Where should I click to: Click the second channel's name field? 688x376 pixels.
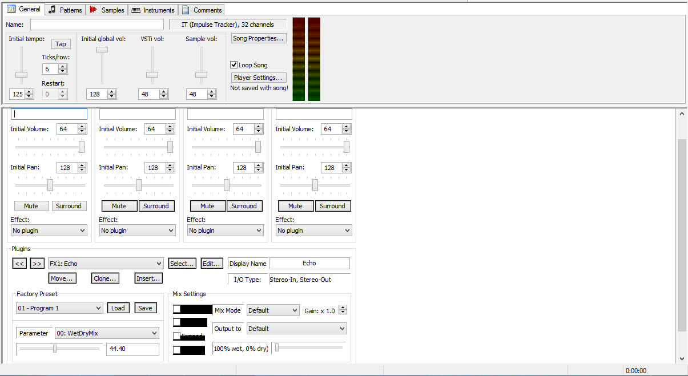point(138,114)
